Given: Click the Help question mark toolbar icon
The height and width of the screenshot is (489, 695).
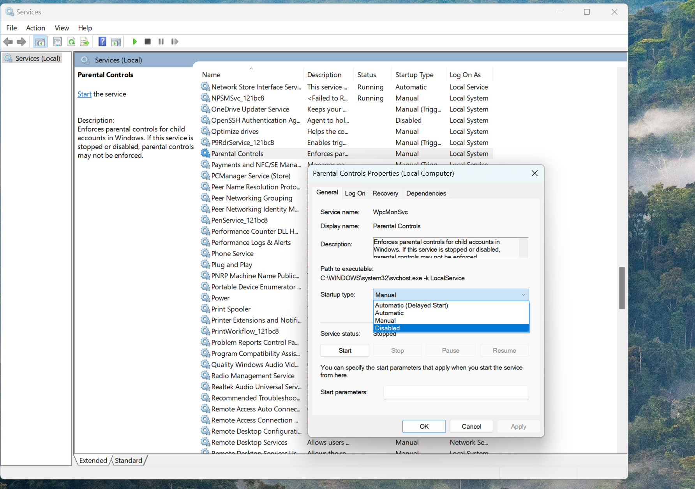Looking at the screenshot, I should (x=102, y=41).
